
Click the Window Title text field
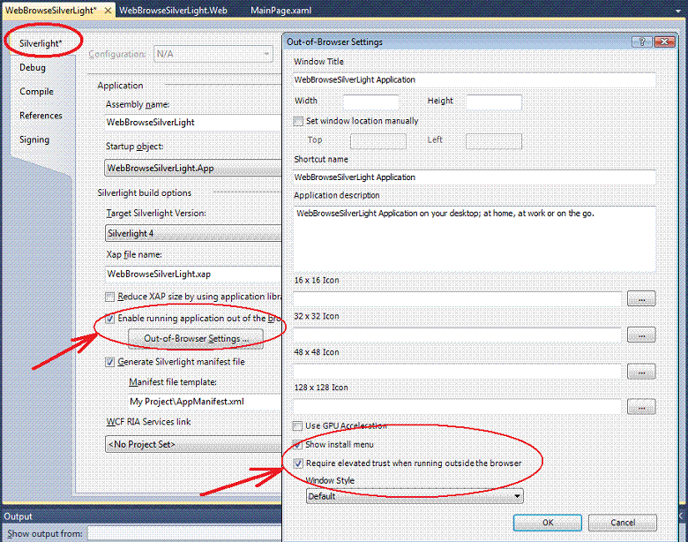[x=475, y=80]
